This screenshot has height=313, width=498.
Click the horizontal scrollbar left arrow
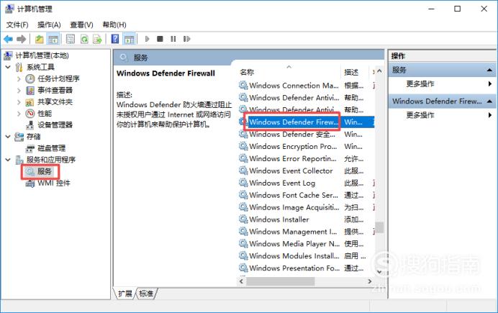(242, 281)
